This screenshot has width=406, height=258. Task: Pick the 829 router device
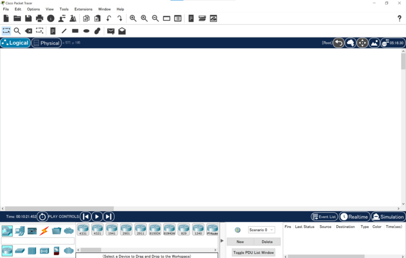[x=184, y=229]
